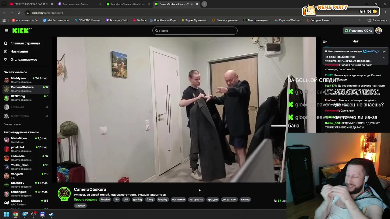This screenshot has height=219, width=390.
Task: Collapse the chat panel arrow icon
Action: tap(325, 41)
